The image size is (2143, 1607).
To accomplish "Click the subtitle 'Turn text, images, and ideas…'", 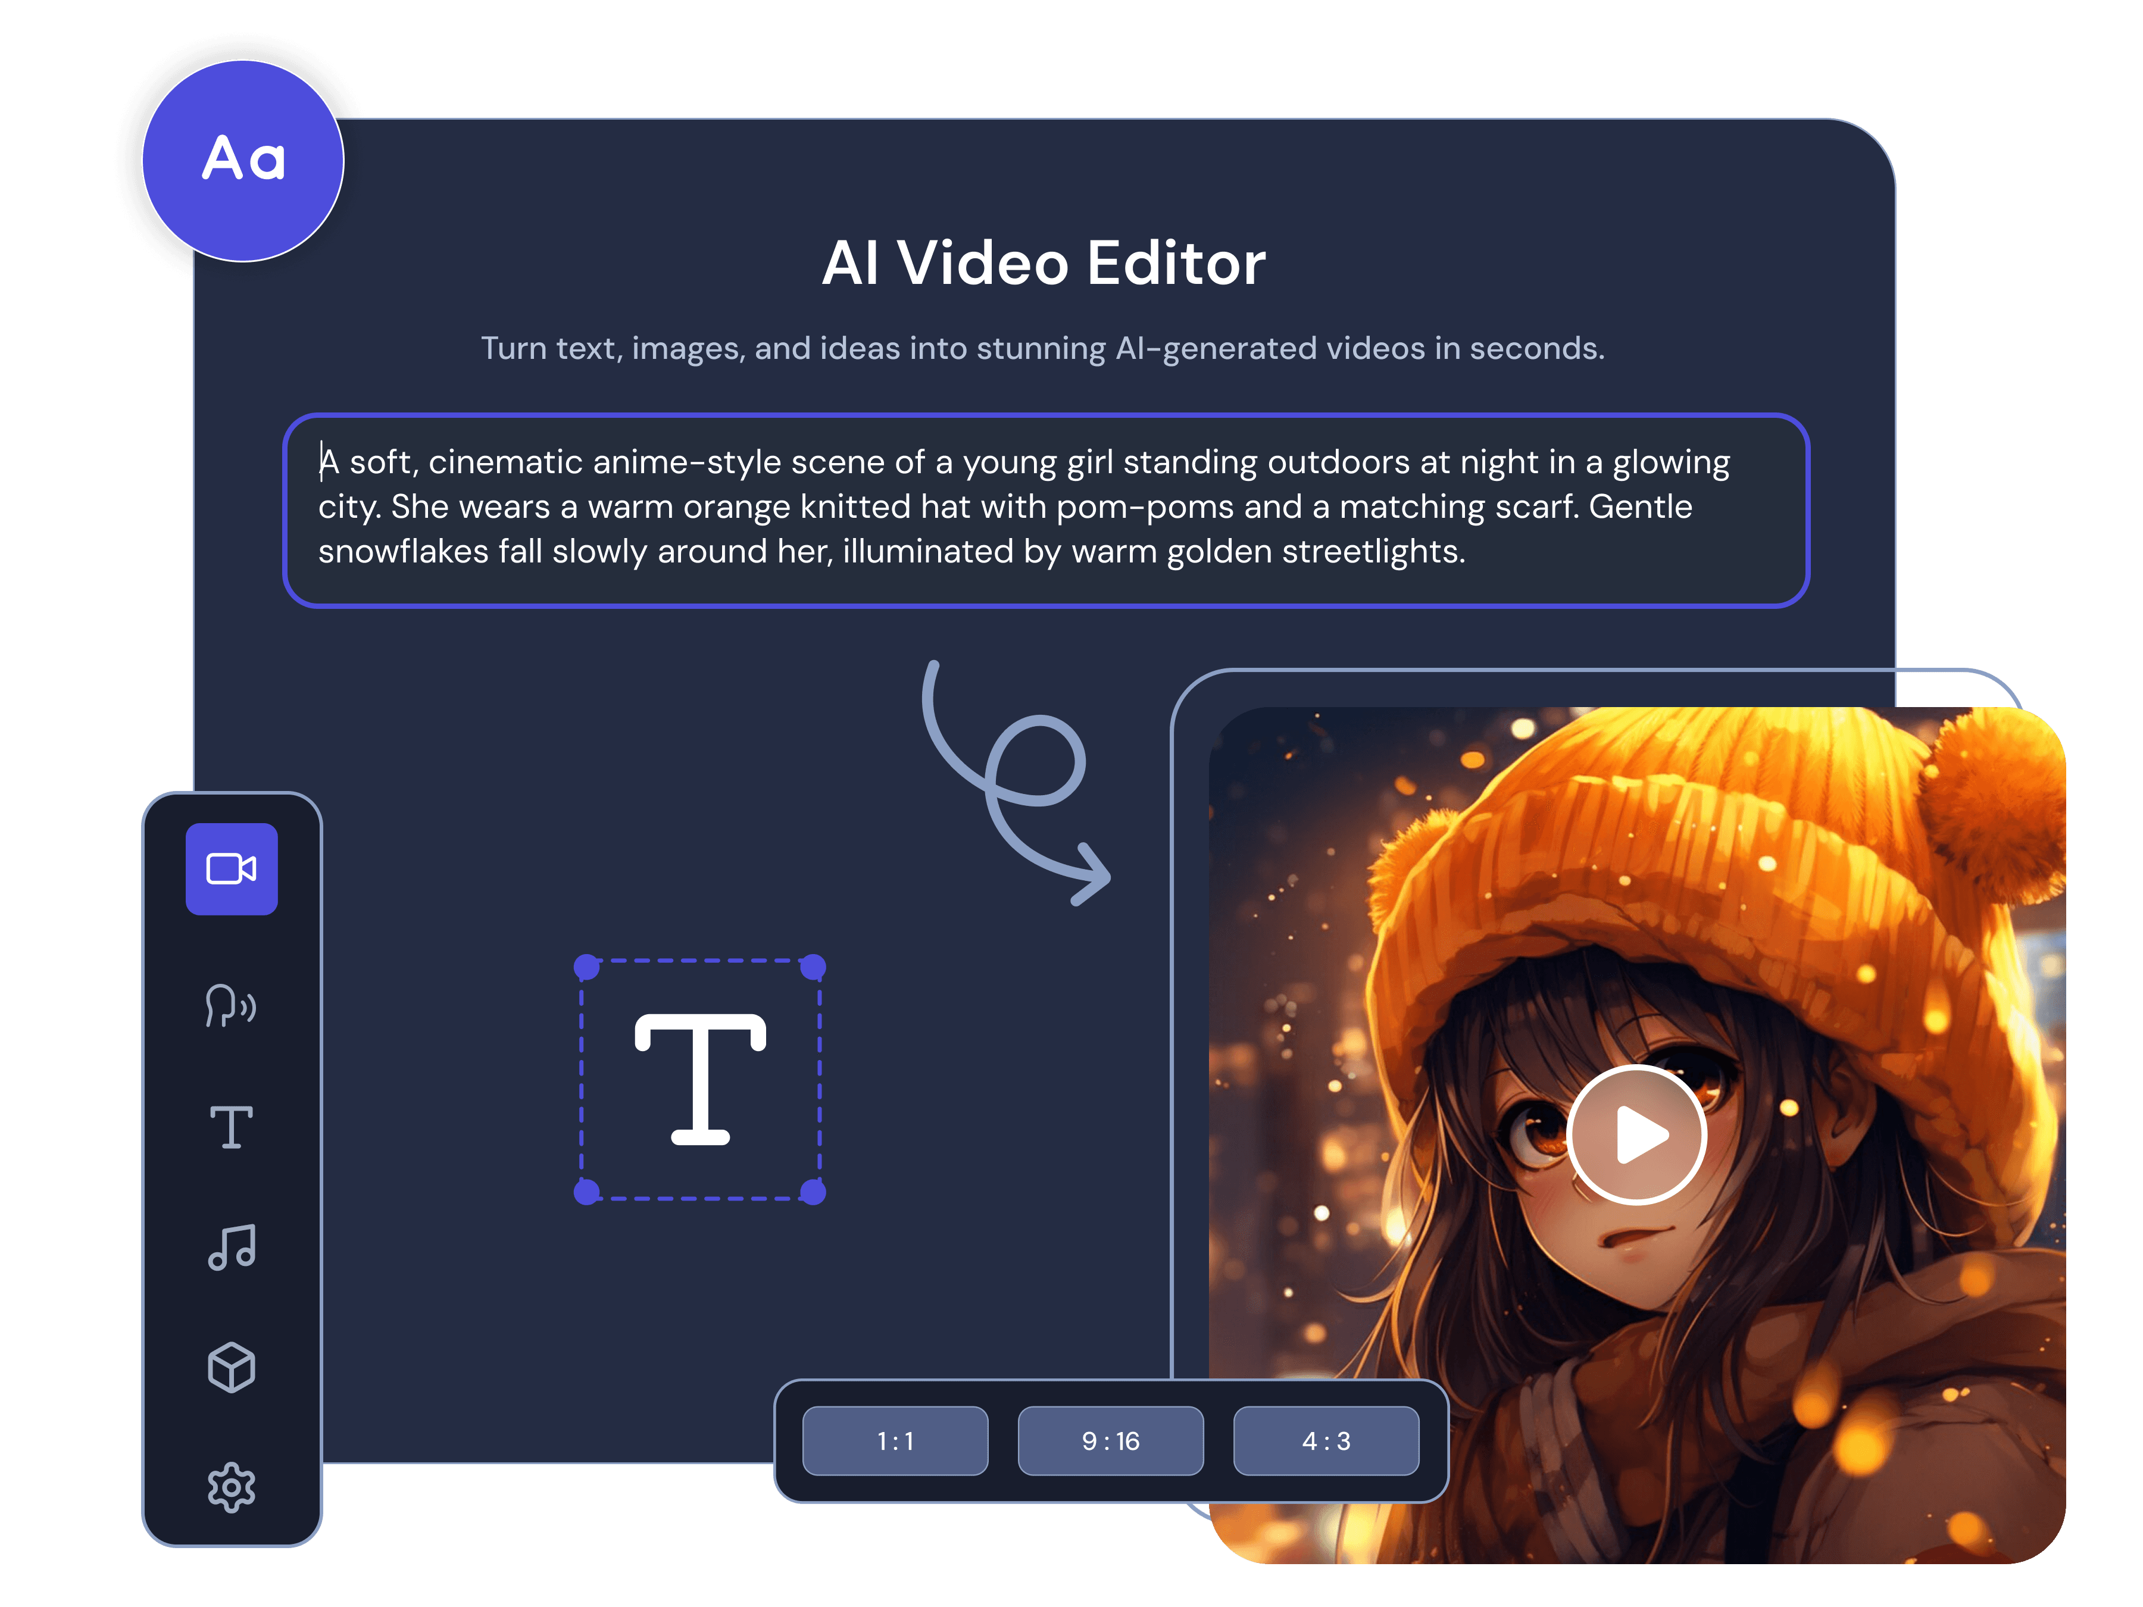I will pos(1042,348).
